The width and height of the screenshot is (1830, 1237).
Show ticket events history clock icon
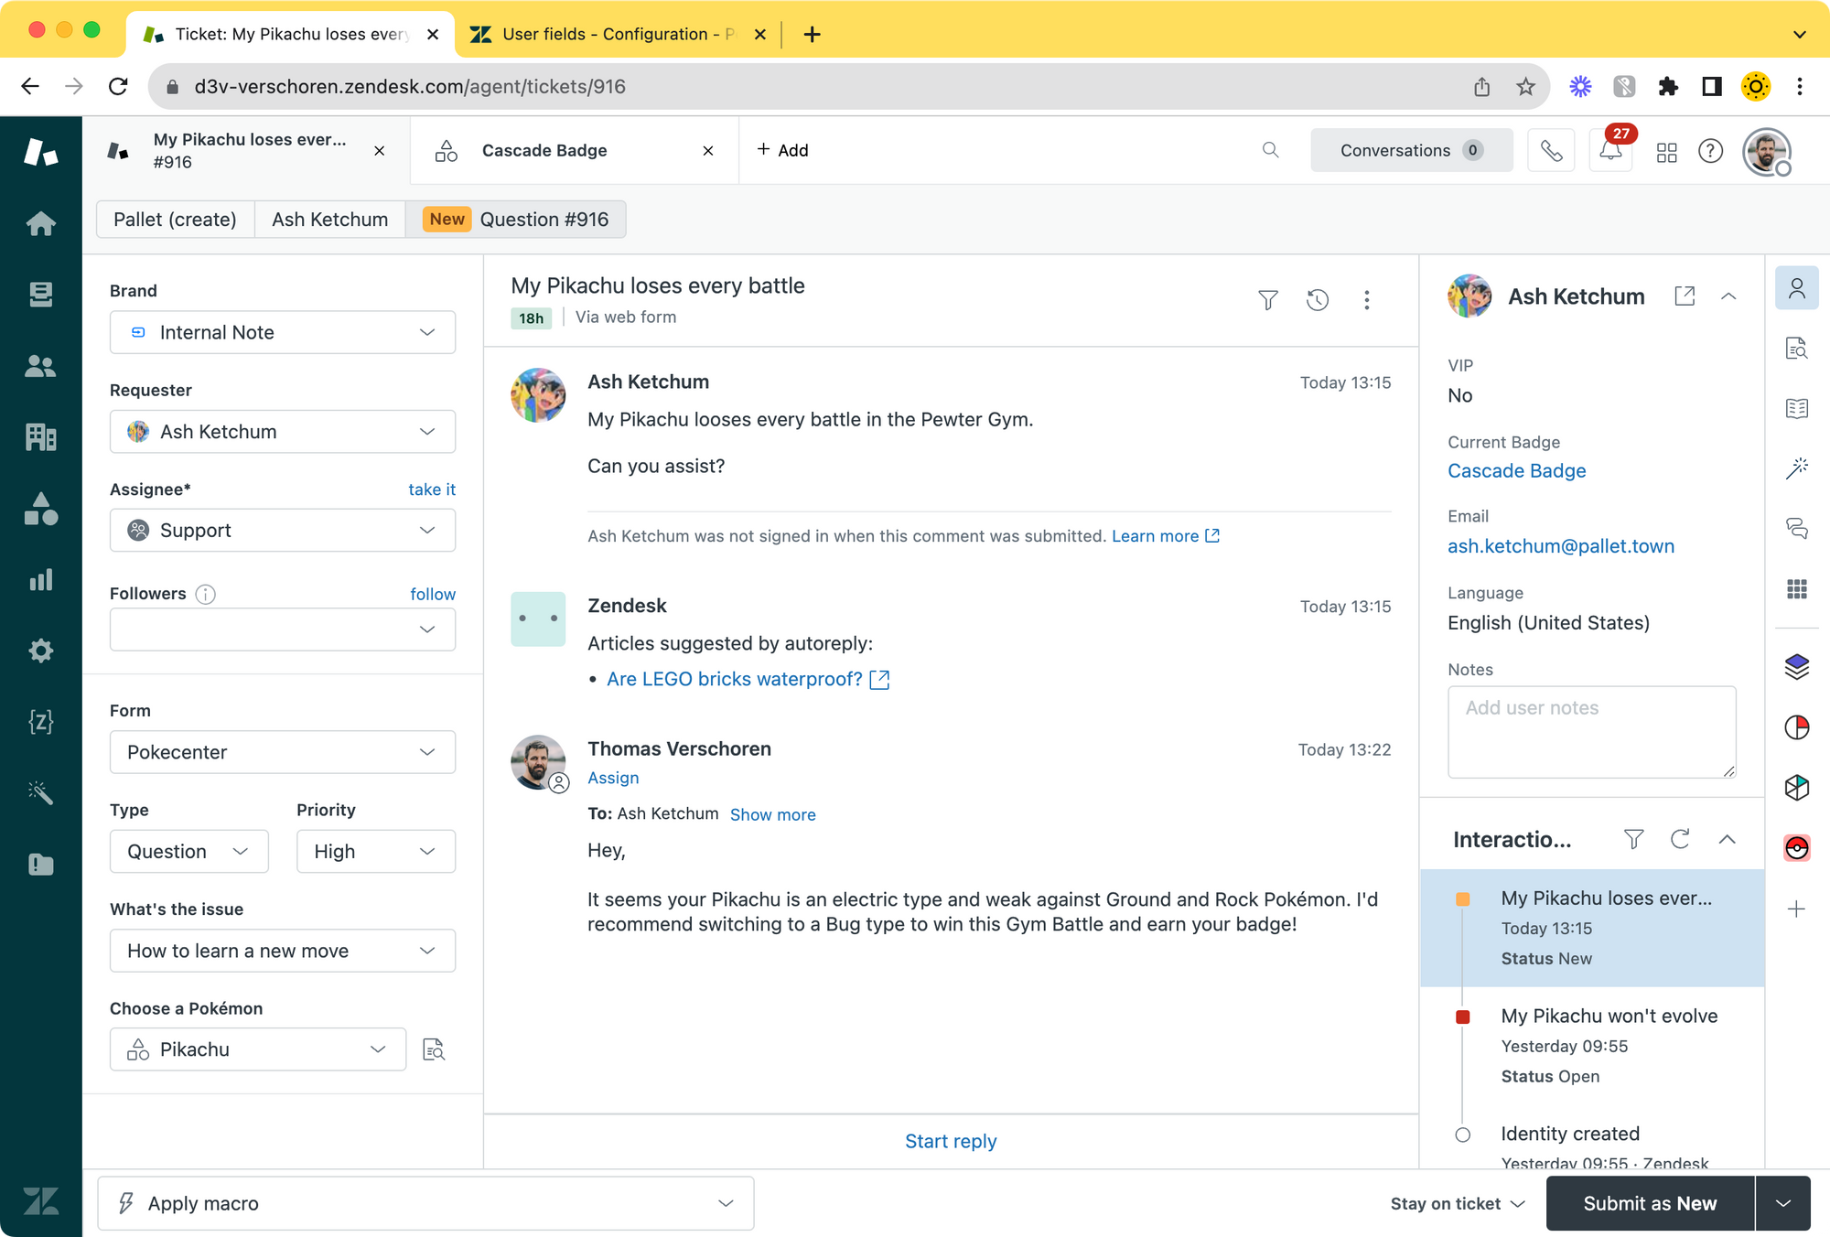tap(1317, 300)
